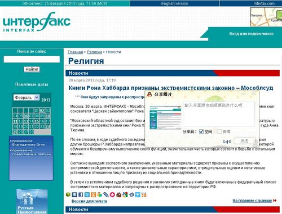Select calendar day 11
Image resolution: width=282 pixels, height=214 pixels.
click(x=15, y=121)
